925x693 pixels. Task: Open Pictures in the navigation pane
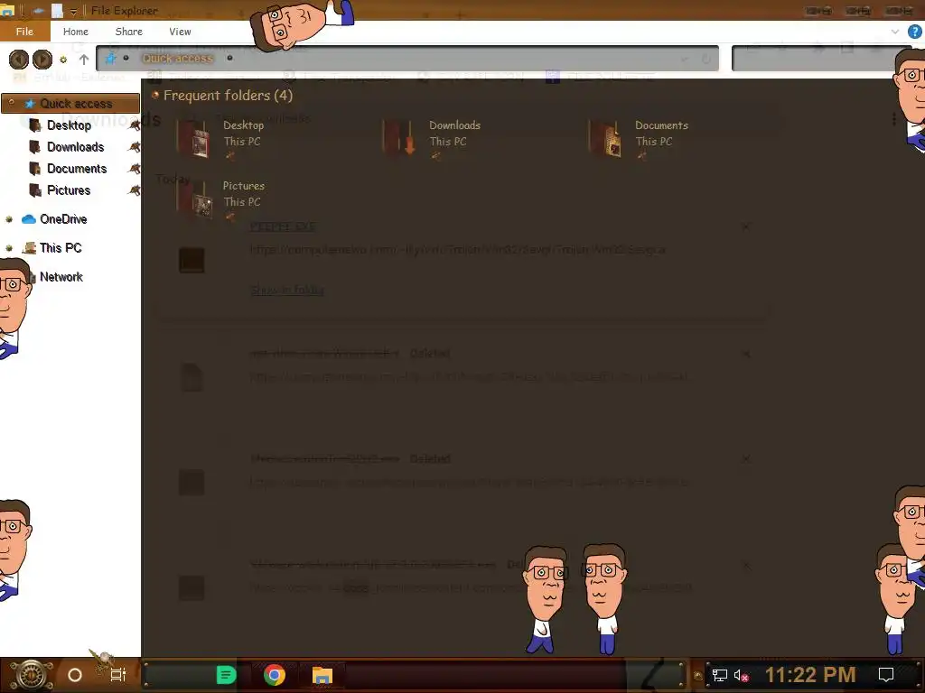[69, 190]
